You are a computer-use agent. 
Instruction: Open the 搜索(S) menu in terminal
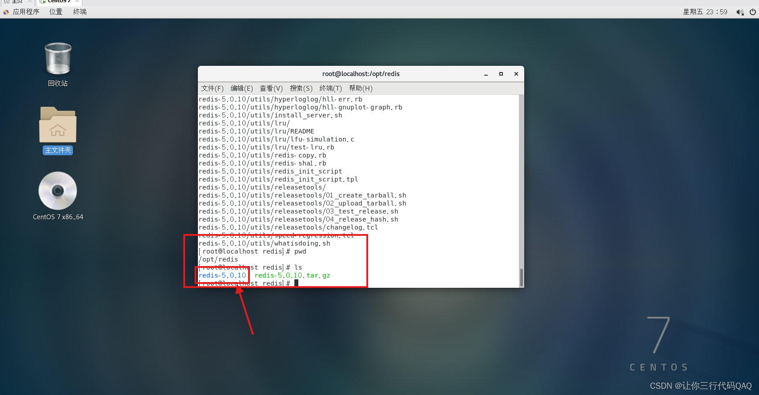pyautogui.click(x=301, y=88)
